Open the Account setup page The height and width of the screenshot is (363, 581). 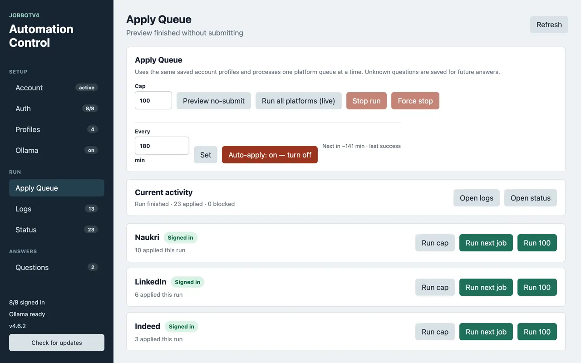[57, 88]
